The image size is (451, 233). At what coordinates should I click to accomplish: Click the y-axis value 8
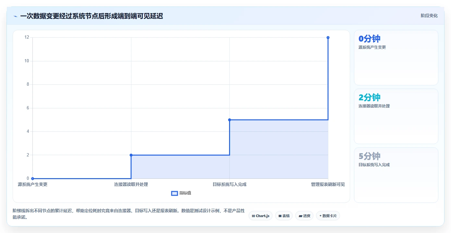(x=28, y=84)
